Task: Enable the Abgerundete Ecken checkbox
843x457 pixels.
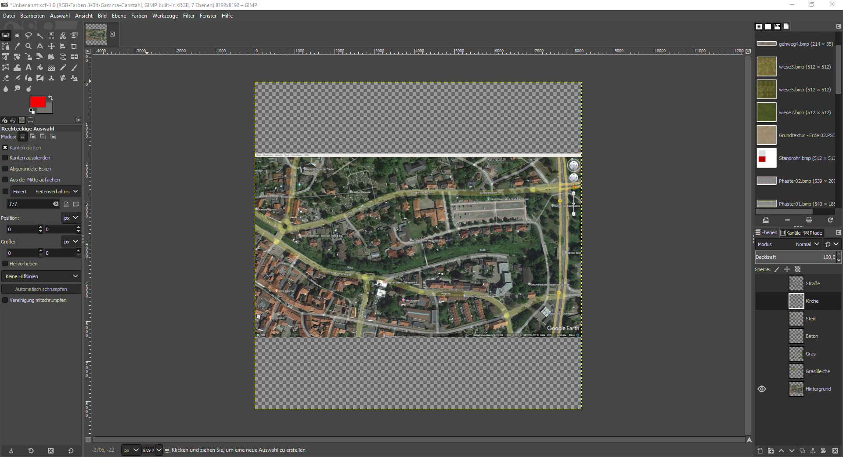Action: (5, 169)
